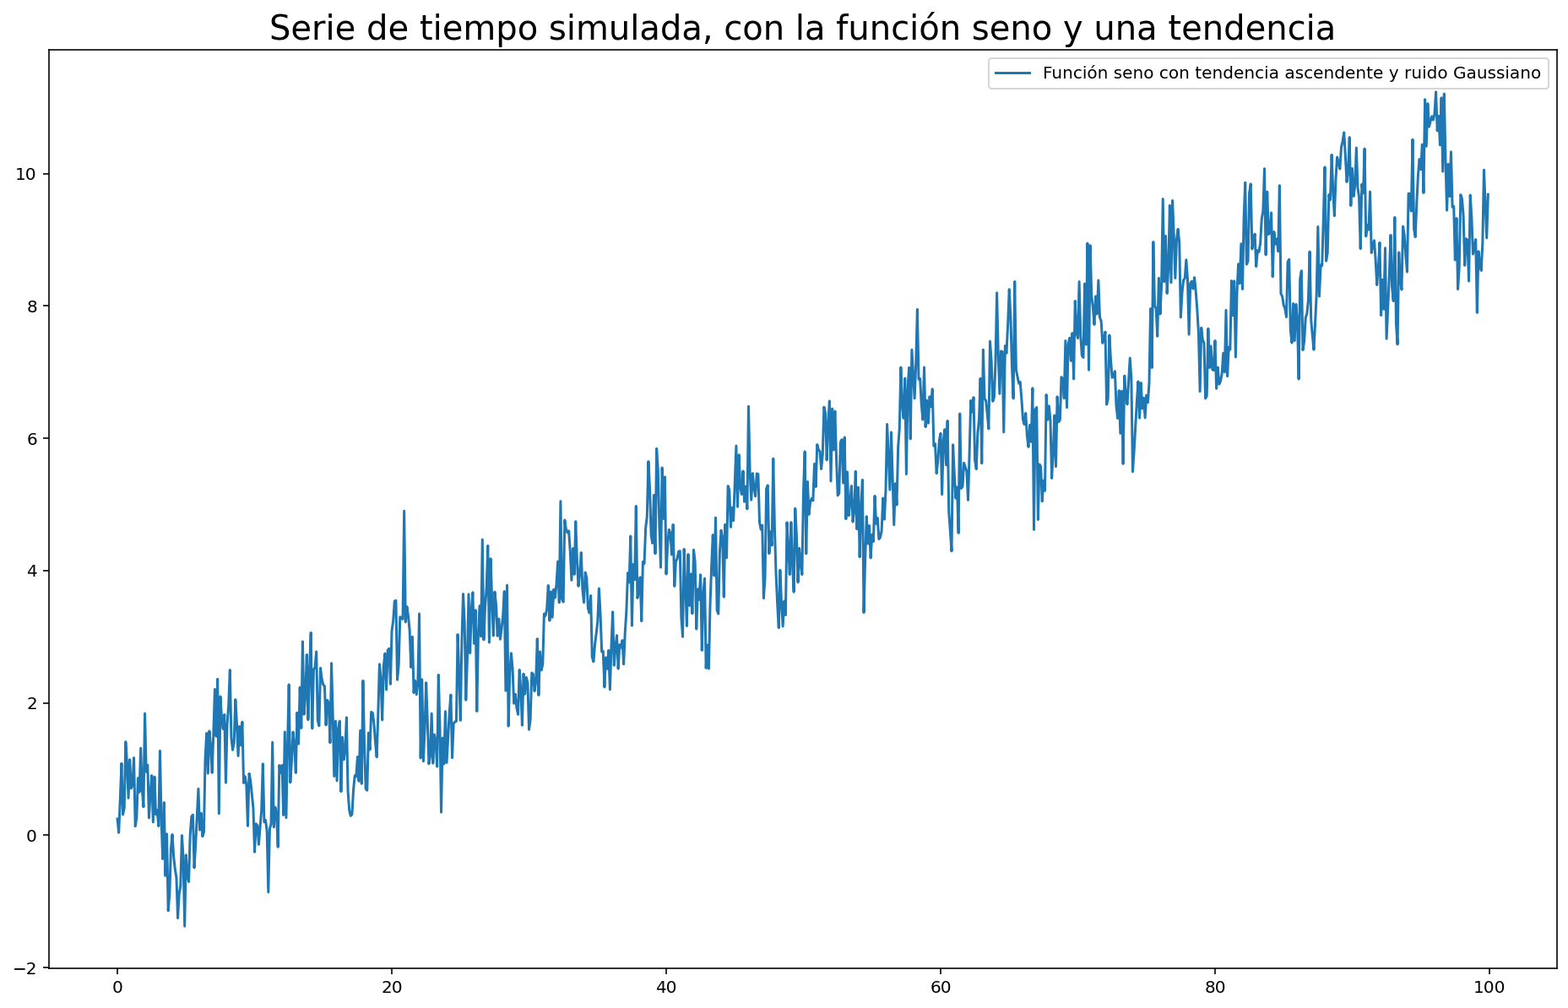The width and height of the screenshot is (1568, 1008).
Task: Click the x-axis tick label 20
Action: coord(392,986)
